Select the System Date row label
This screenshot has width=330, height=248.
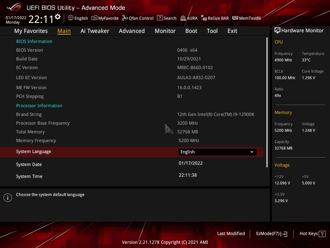coord(29,164)
